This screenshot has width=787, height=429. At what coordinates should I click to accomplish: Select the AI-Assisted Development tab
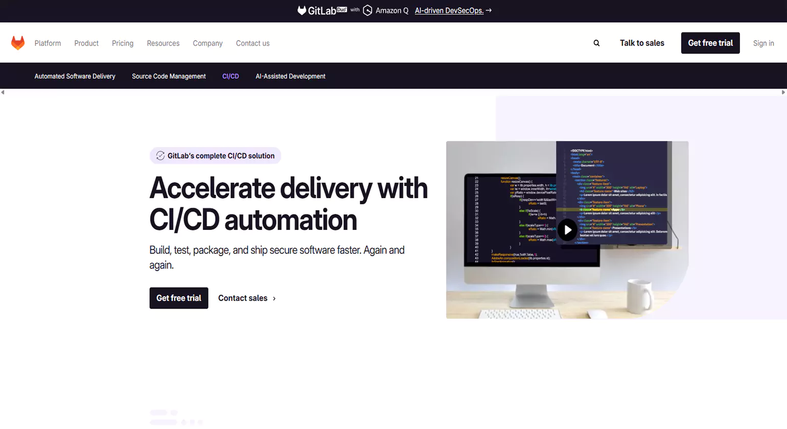coord(290,76)
